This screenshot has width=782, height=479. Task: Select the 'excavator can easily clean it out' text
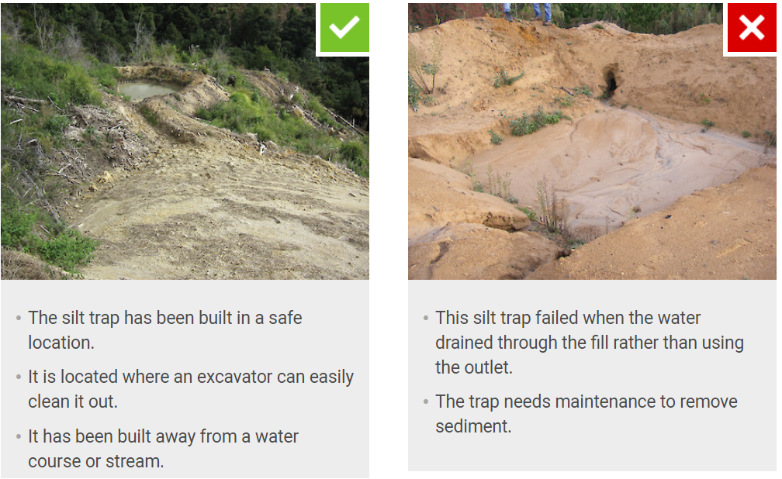coord(191,389)
